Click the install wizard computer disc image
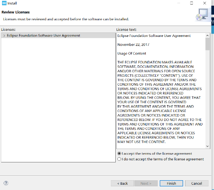The height and width of the screenshot is (190, 214). tap(202, 15)
